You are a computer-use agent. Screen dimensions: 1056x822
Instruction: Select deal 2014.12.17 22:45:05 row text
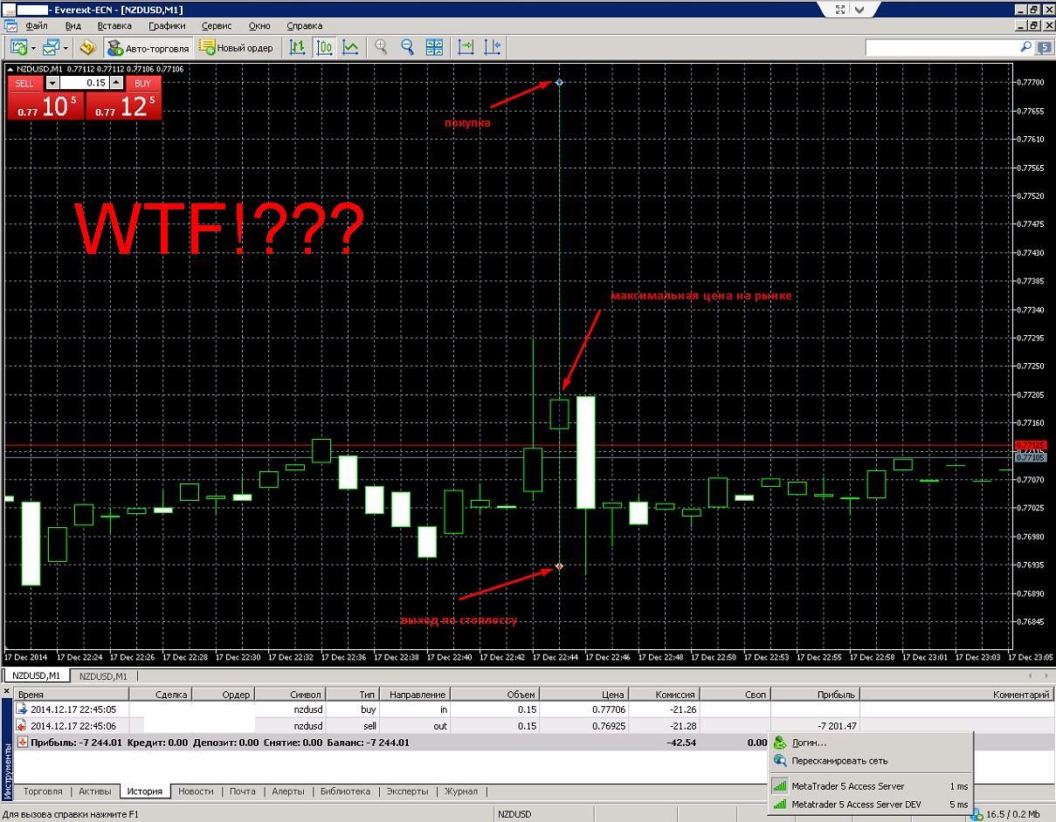point(73,710)
